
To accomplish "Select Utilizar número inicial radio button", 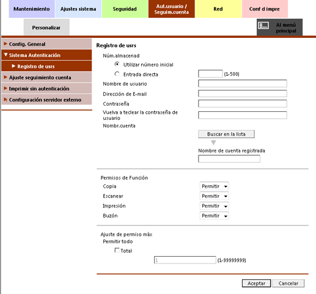I will 117,64.
